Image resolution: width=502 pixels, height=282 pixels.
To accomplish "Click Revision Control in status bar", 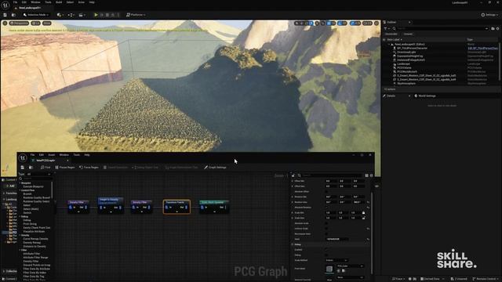I will tap(486, 279).
